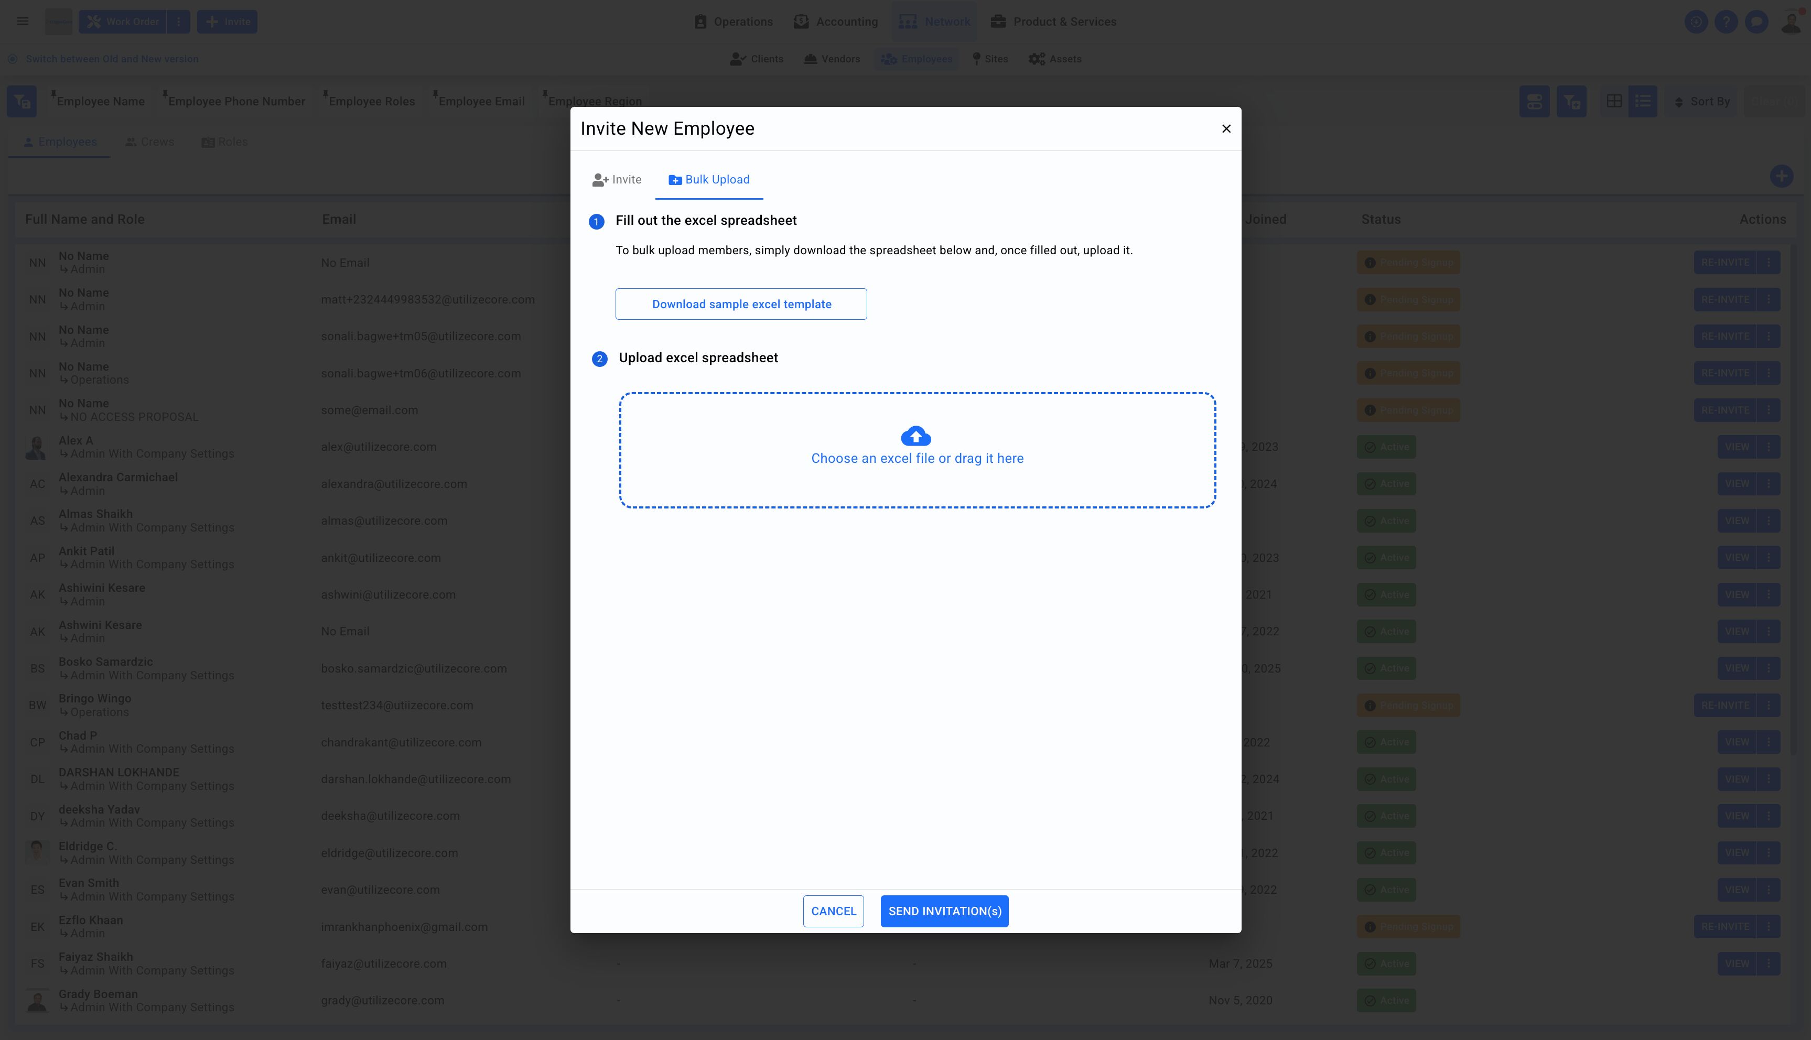Open the hamburger menu
This screenshot has height=1040, width=1811.
pyautogui.click(x=23, y=21)
